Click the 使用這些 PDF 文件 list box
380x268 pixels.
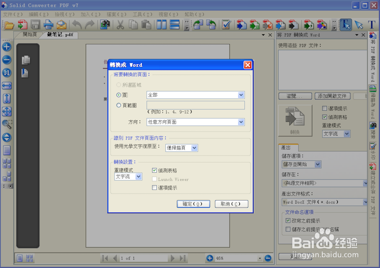323,70
